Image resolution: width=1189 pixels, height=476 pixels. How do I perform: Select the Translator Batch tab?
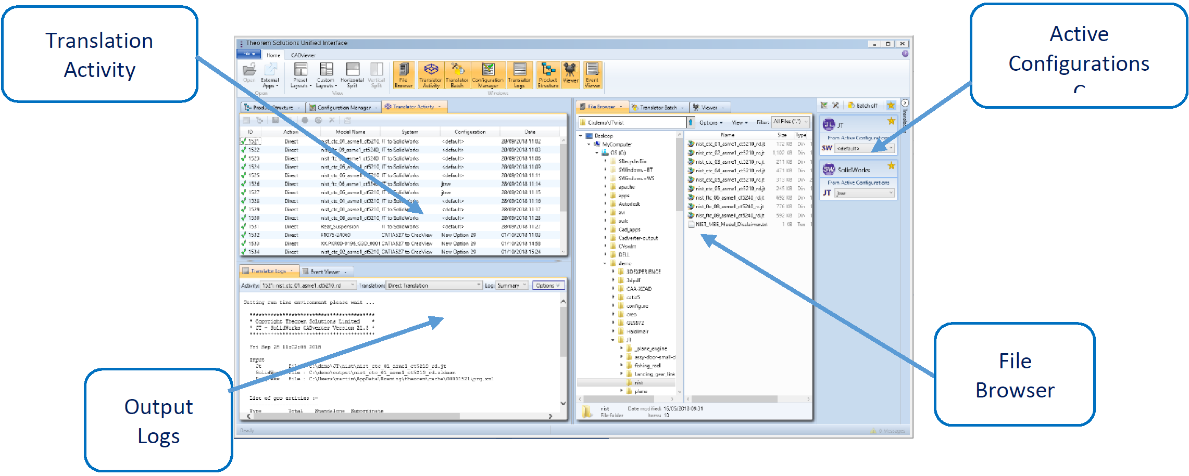tap(658, 107)
